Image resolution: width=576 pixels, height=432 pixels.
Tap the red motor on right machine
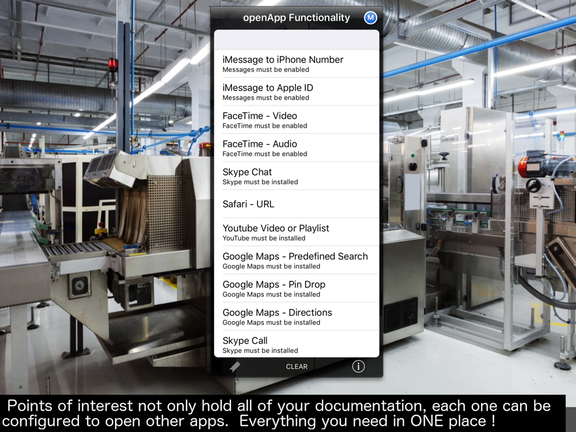[x=528, y=167]
